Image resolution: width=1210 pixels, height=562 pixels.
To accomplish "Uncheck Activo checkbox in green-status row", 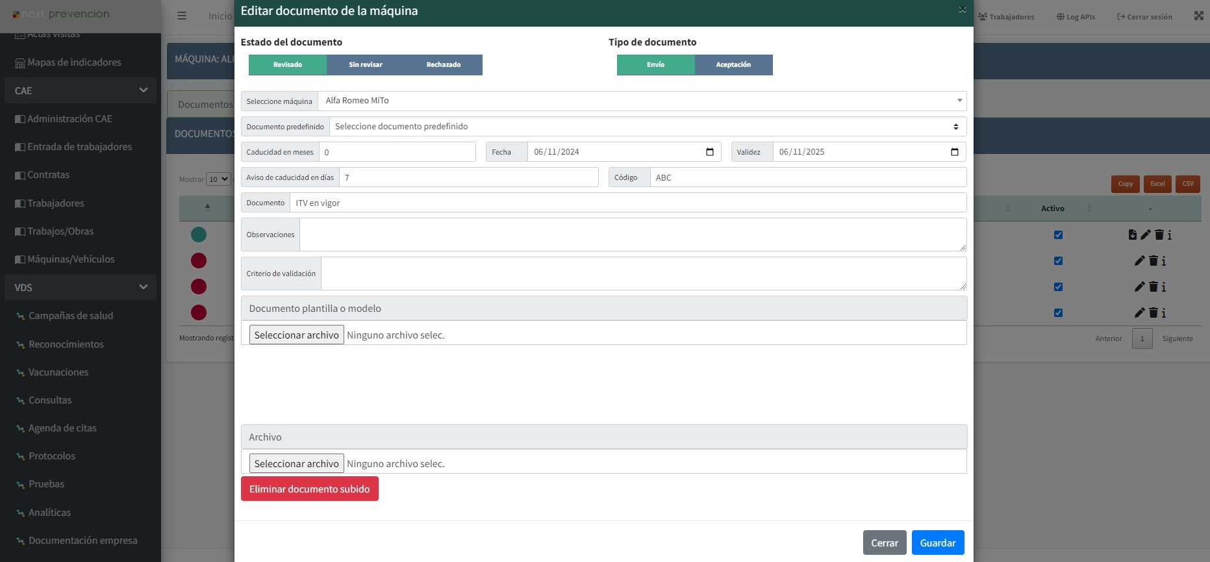I will pos(1058,235).
